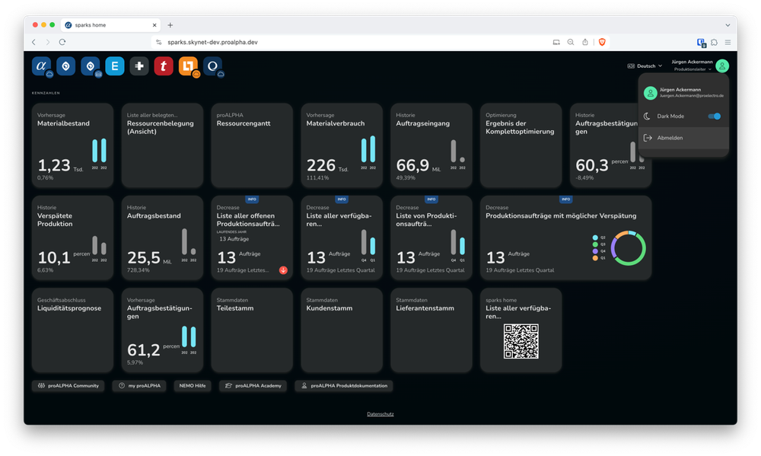Click the QR code image
This screenshot has width=761, height=456.
(x=521, y=341)
